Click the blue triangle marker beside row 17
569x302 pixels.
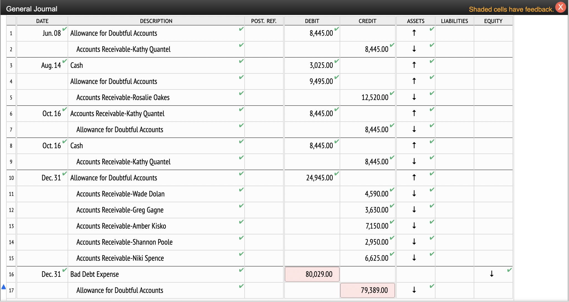click(x=4, y=287)
